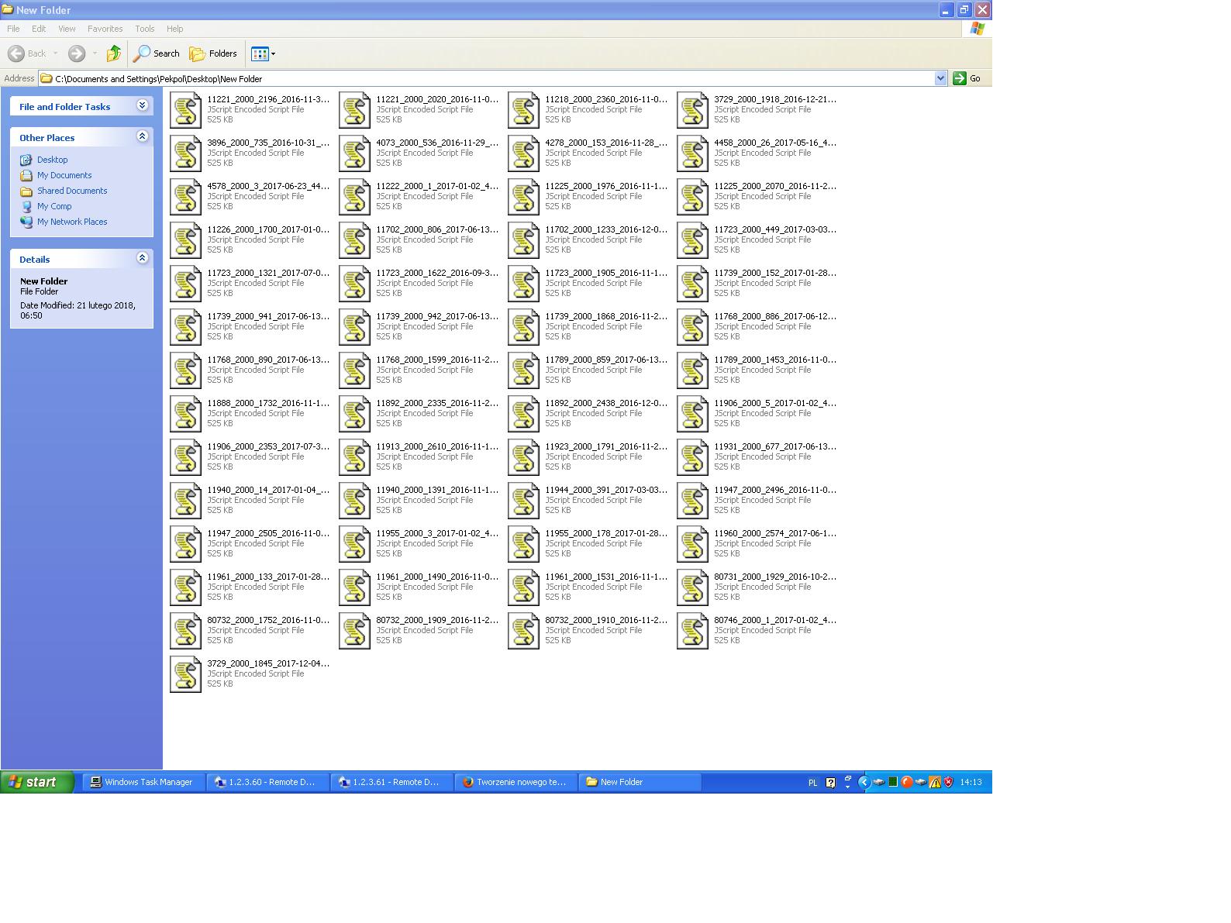Toggle the Folders pane button
Screen dimensions: 1231x923
(213, 53)
